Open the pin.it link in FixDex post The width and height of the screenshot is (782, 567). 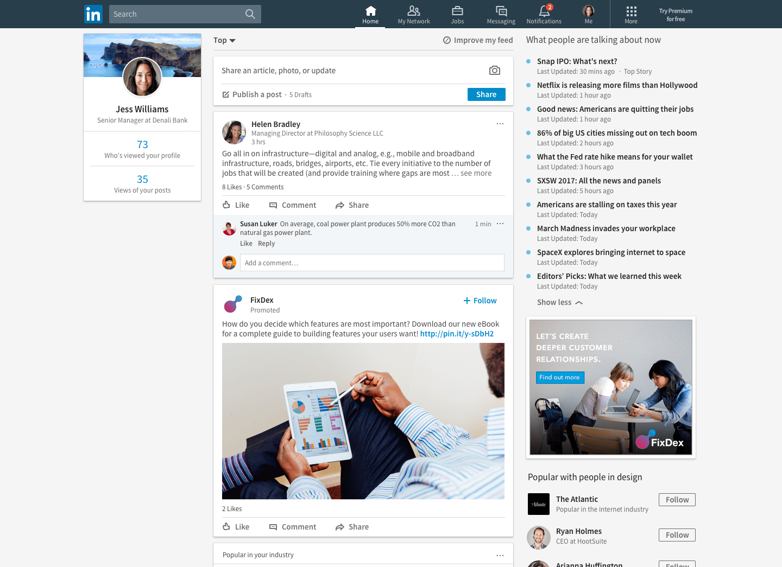pyautogui.click(x=457, y=334)
